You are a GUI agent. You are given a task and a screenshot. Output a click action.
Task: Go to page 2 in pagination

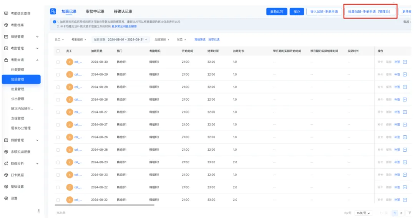pyautogui.click(x=401, y=213)
